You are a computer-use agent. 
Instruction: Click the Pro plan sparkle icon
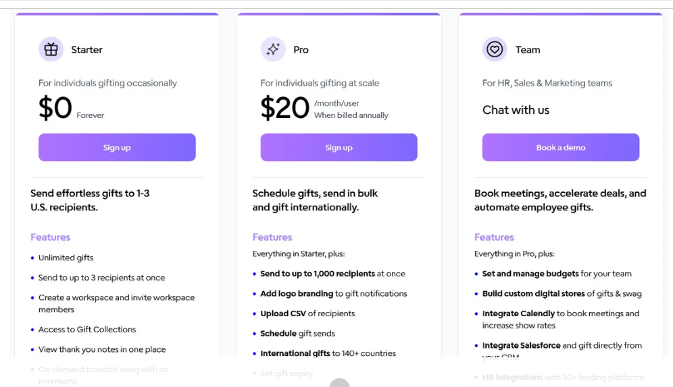click(273, 49)
